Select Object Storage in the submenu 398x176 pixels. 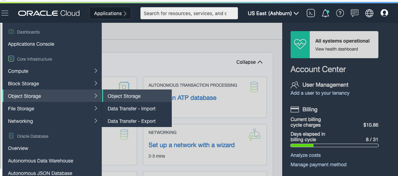coord(124,96)
